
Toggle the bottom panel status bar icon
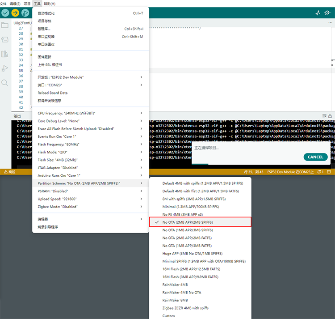[329, 172]
